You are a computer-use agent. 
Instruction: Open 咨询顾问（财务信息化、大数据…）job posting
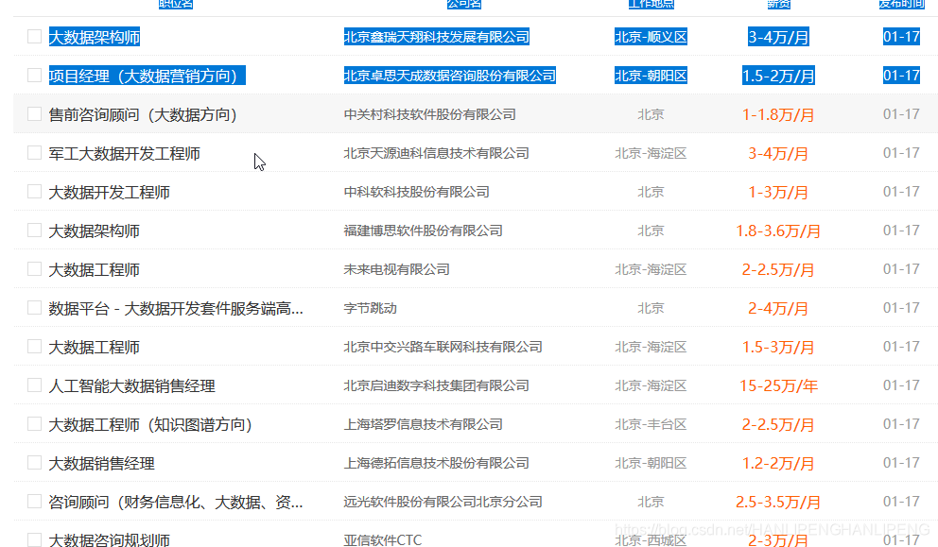(x=176, y=503)
